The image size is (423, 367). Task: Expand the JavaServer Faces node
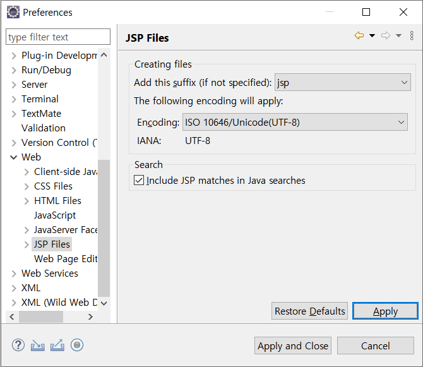pos(27,230)
